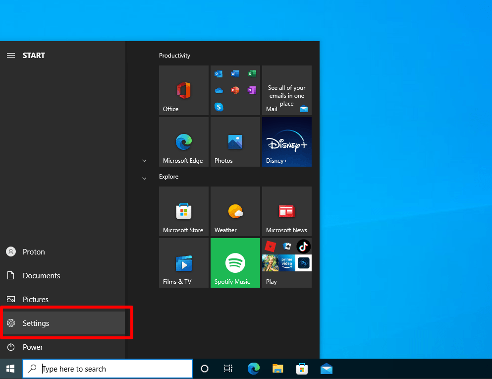This screenshot has height=379, width=492.
Task: Open Outlook in the Office apps folder tile
Action: coord(219,74)
